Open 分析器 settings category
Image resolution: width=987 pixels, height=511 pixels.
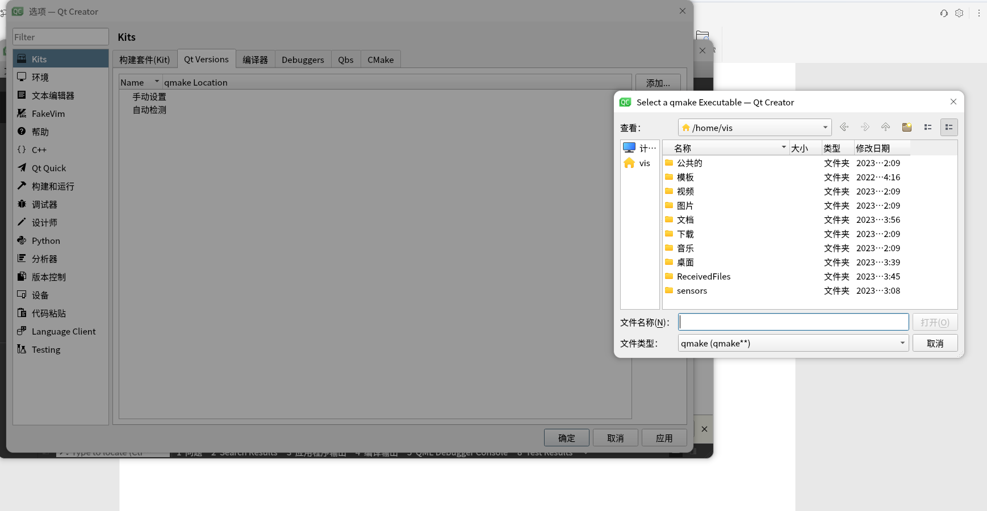pos(61,259)
